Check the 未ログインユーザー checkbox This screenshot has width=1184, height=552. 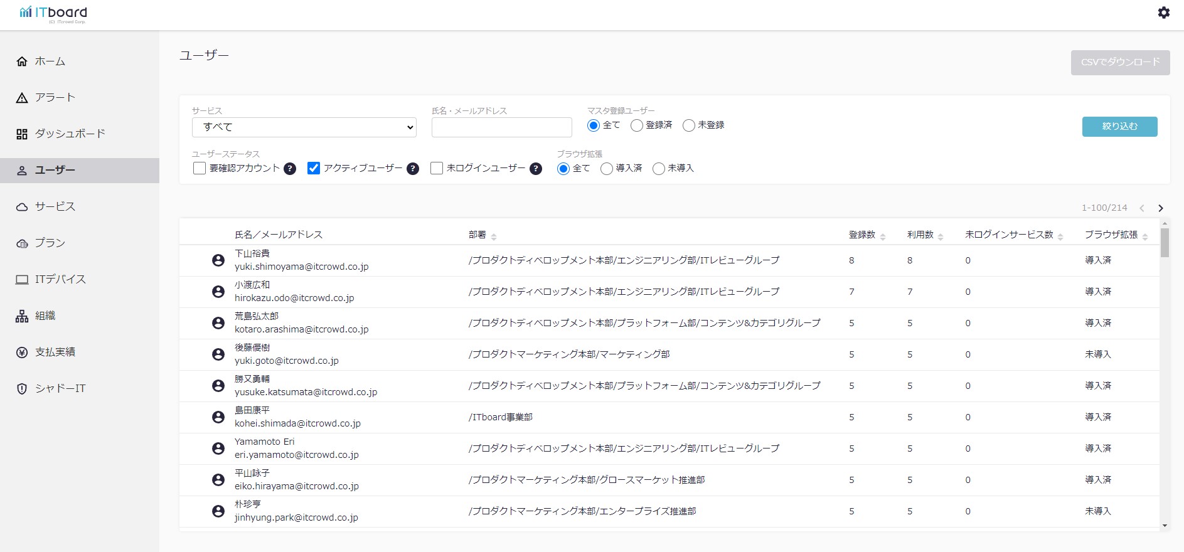[437, 168]
